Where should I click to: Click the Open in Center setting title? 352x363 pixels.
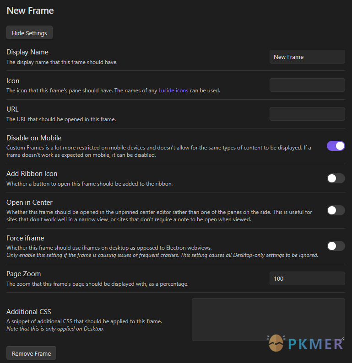[29, 203]
